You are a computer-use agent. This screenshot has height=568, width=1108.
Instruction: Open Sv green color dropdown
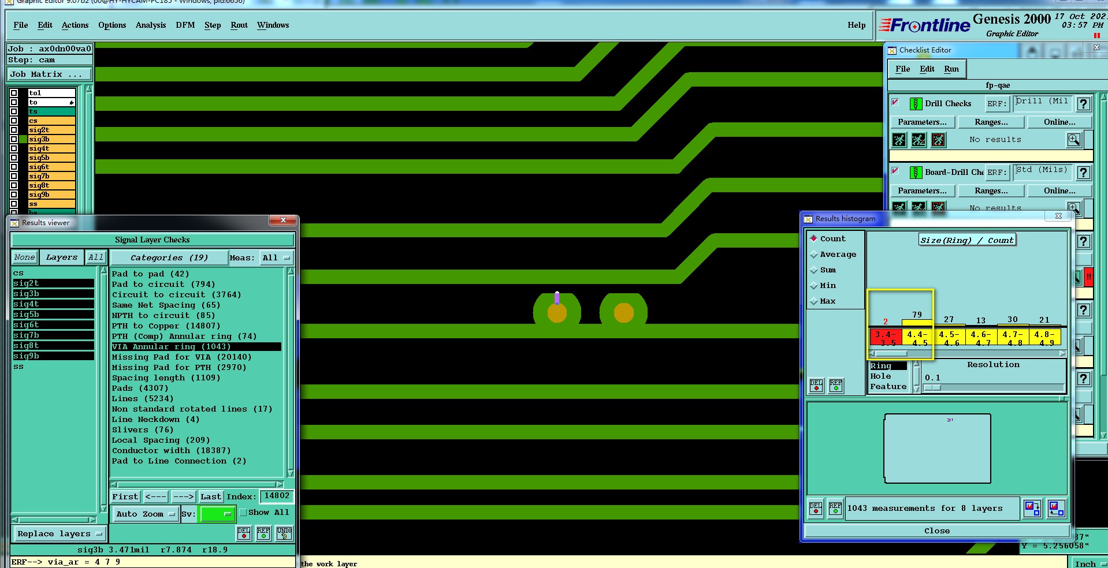[x=217, y=514]
